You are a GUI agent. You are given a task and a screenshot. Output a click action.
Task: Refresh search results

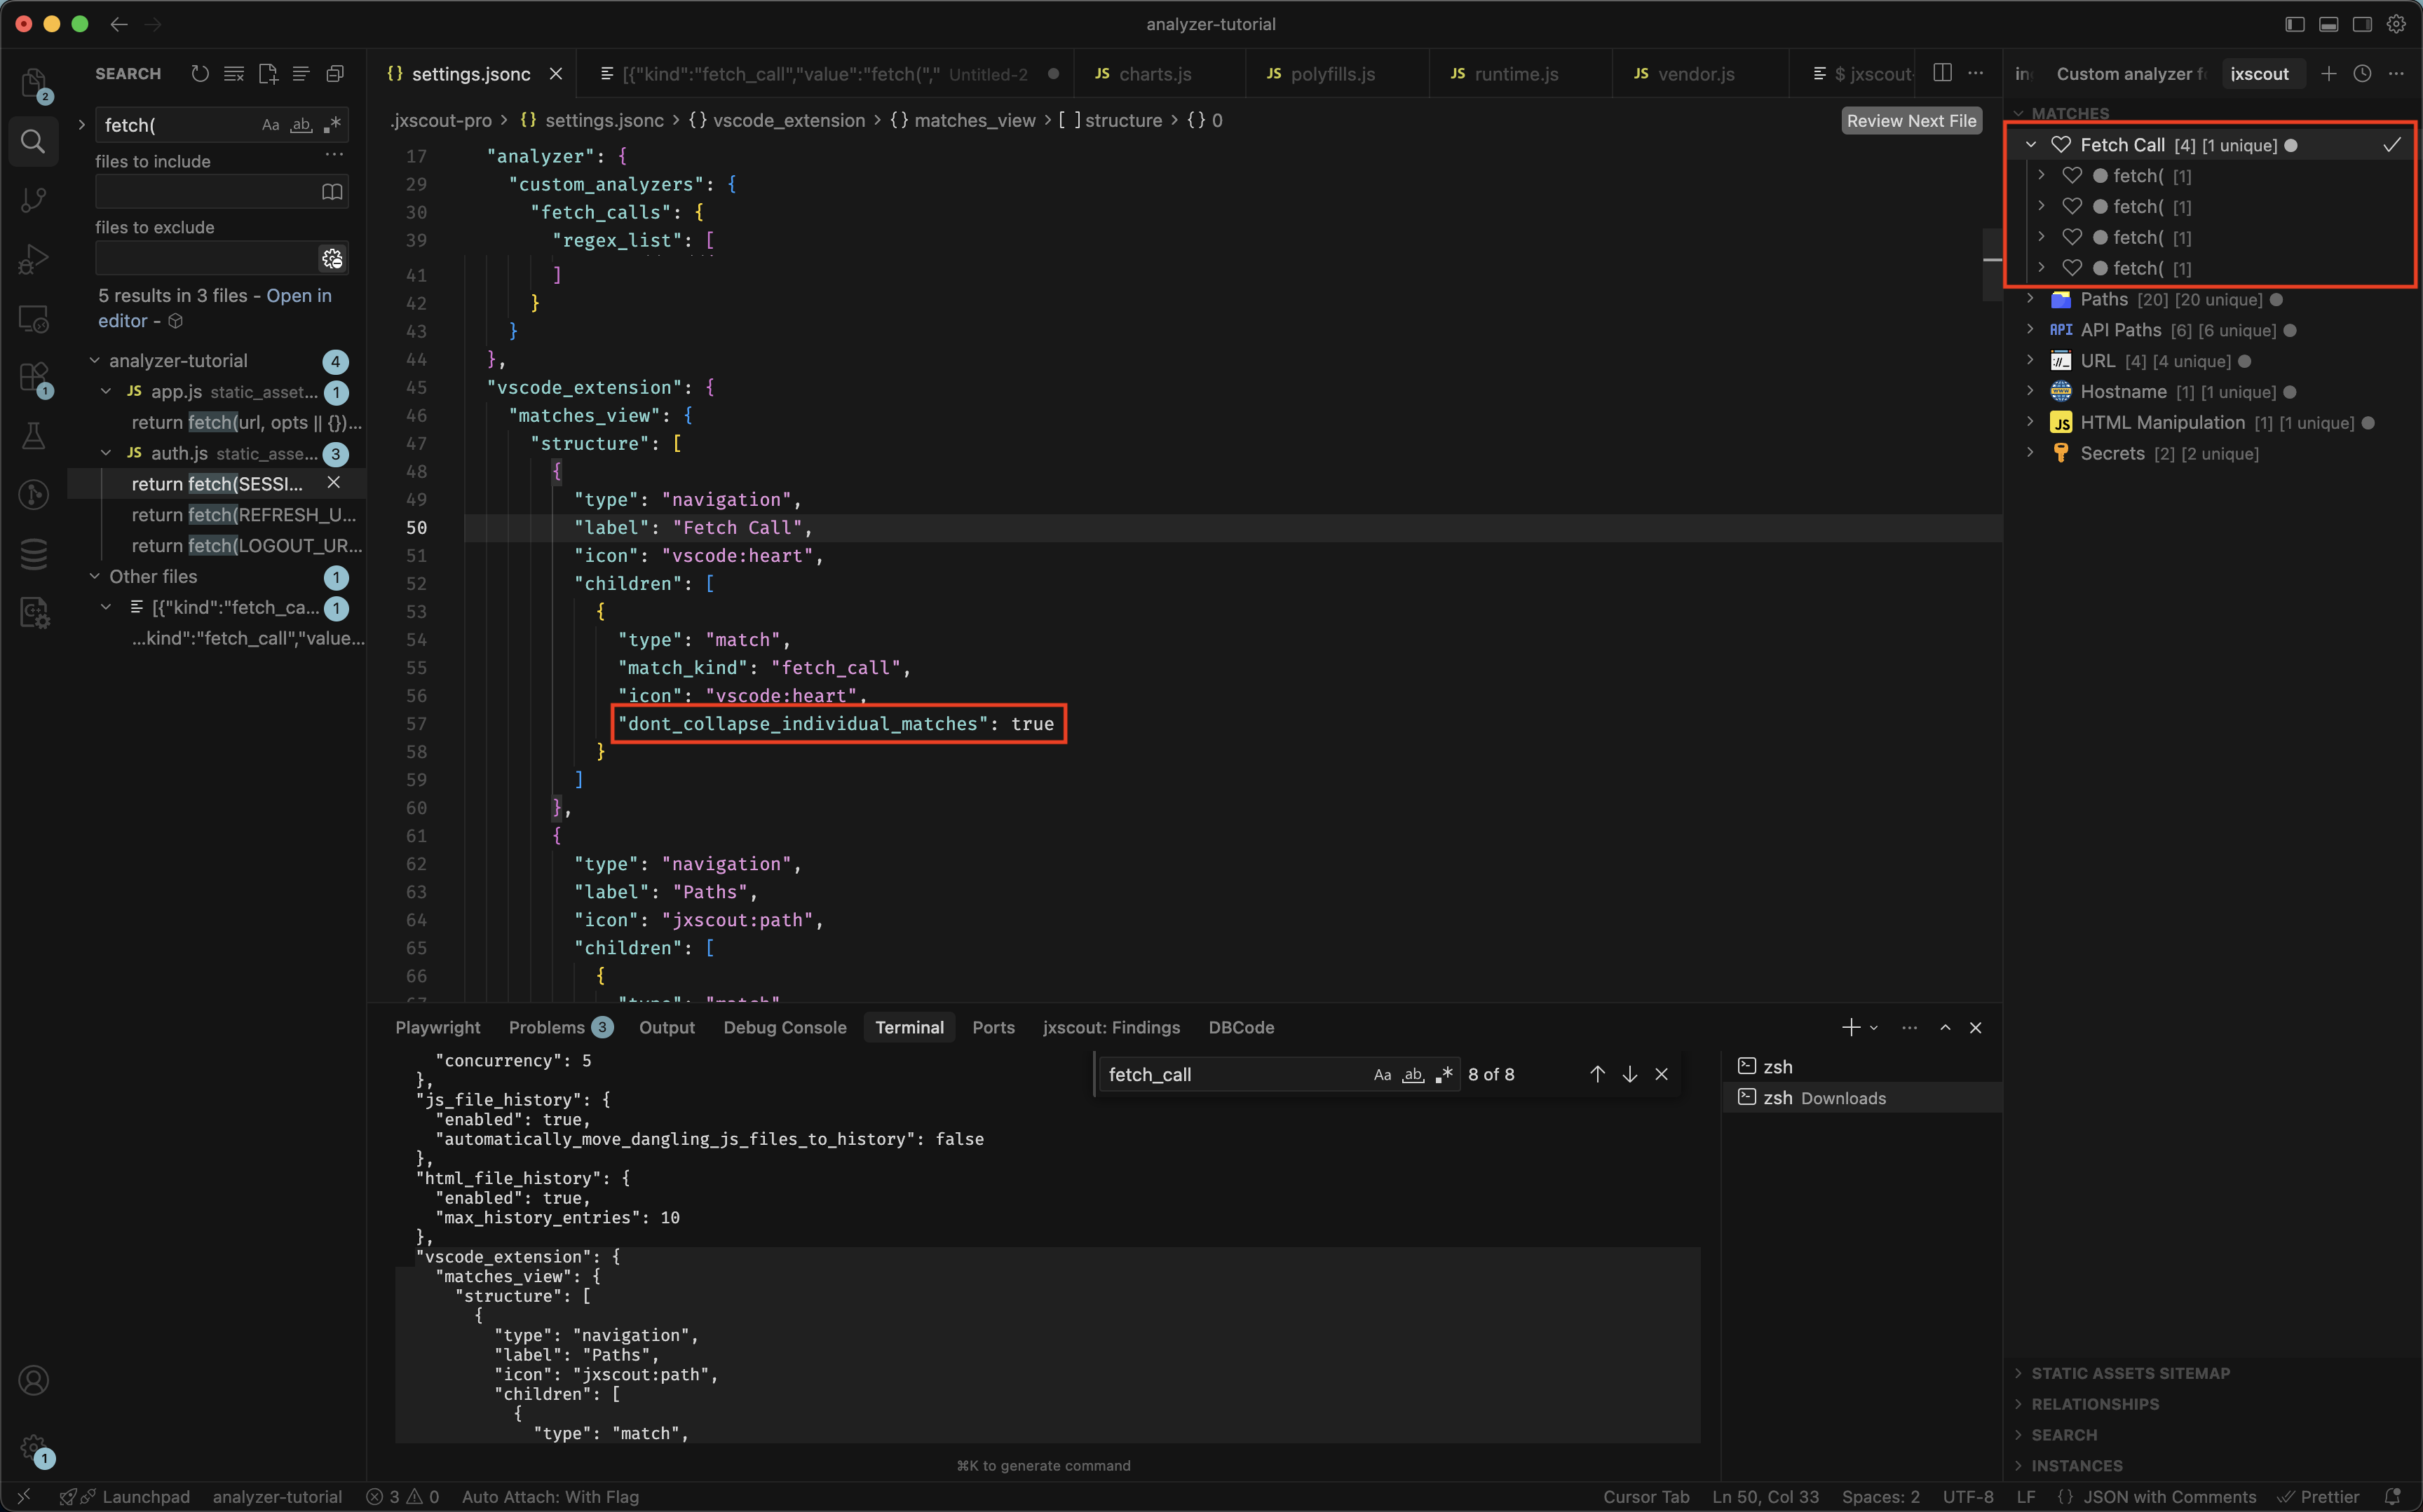pyautogui.click(x=200, y=74)
